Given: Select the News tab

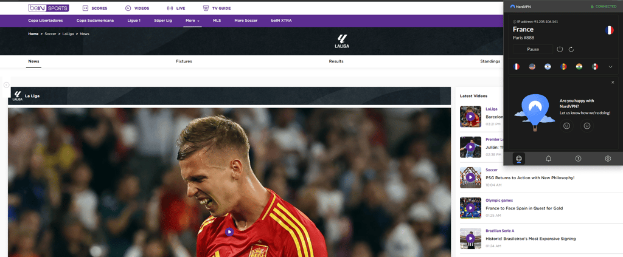Looking at the screenshot, I should [x=34, y=61].
